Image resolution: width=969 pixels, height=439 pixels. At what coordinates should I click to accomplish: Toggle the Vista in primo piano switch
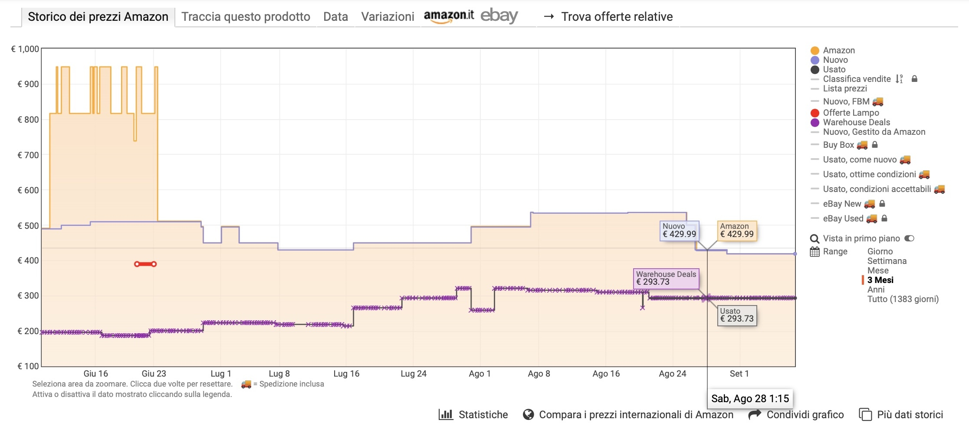(909, 238)
